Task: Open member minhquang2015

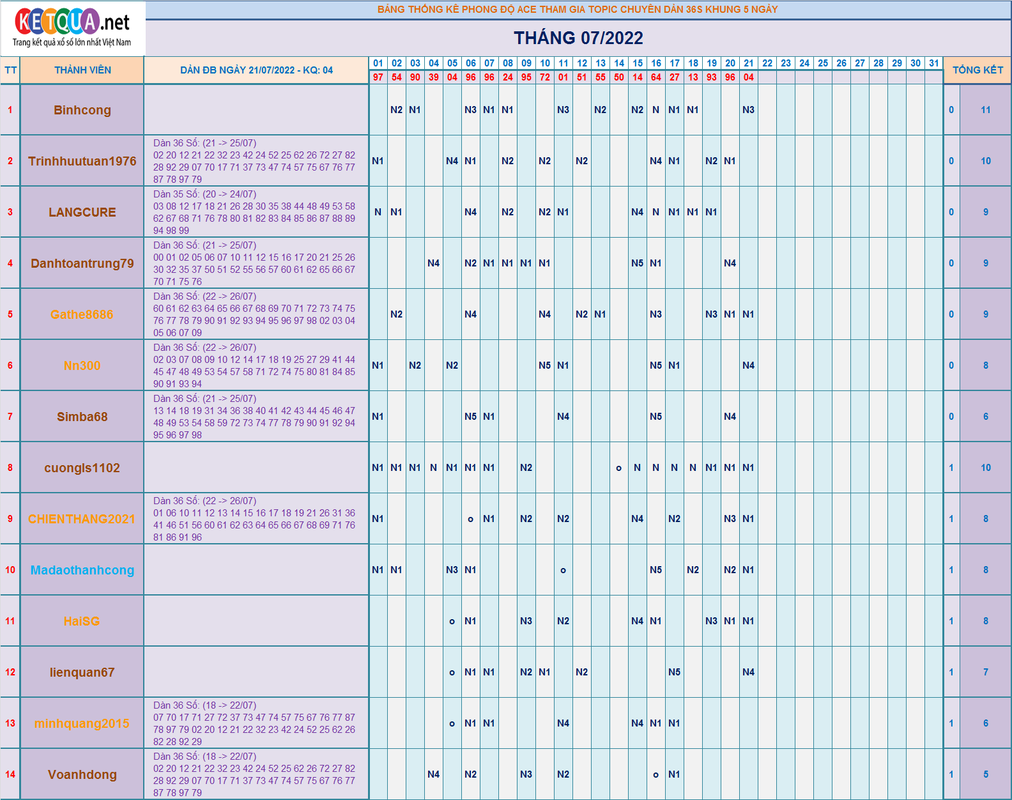Action: tap(82, 723)
